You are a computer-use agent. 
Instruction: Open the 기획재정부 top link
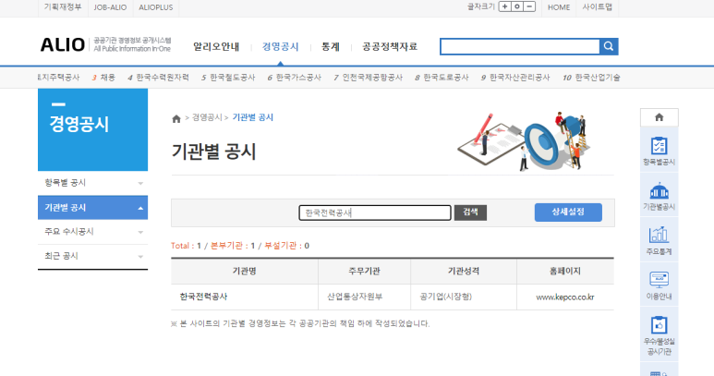pyautogui.click(x=63, y=7)
